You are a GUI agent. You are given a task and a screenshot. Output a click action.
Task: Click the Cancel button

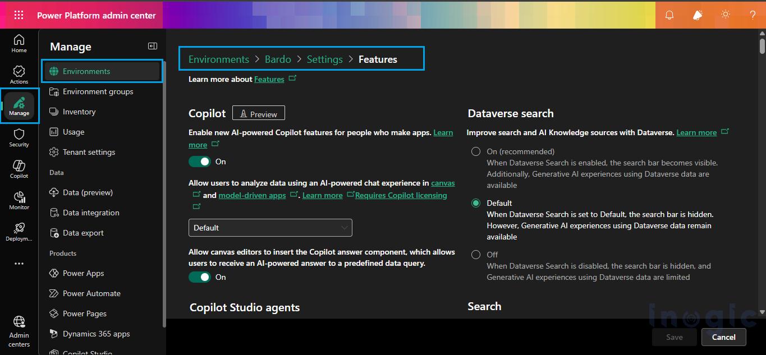point(723,336)
